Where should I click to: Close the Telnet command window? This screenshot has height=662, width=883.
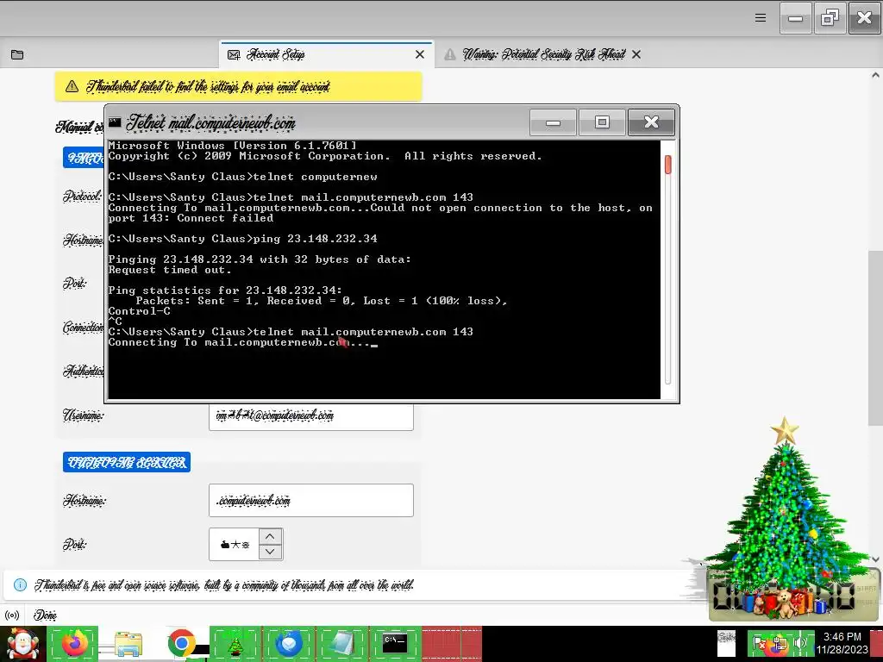651,122
